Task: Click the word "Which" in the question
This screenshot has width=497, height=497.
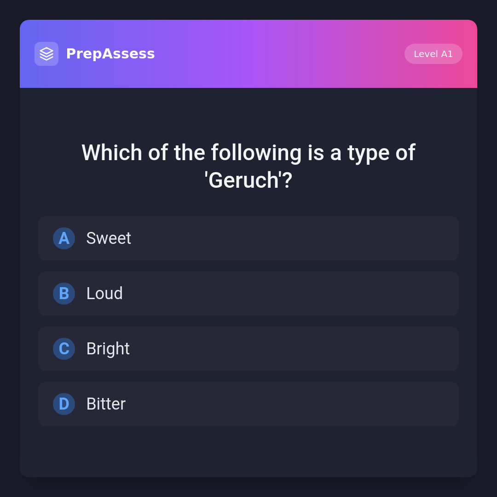Action: [112, 153]
